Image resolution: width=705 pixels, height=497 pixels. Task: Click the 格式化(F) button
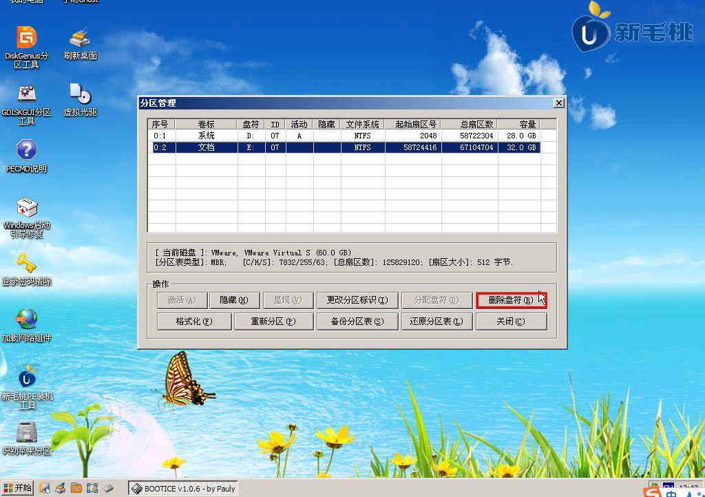pos(194,321)
